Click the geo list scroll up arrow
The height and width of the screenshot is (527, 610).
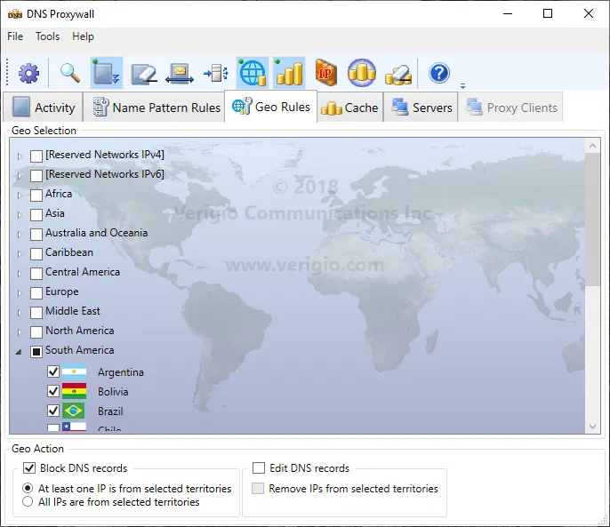tap(592, 146)
